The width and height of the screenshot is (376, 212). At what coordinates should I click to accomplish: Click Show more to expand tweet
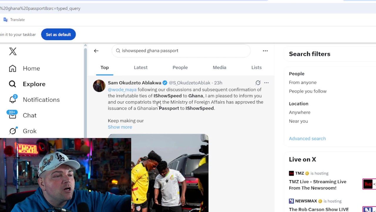(x=120, y=127)
